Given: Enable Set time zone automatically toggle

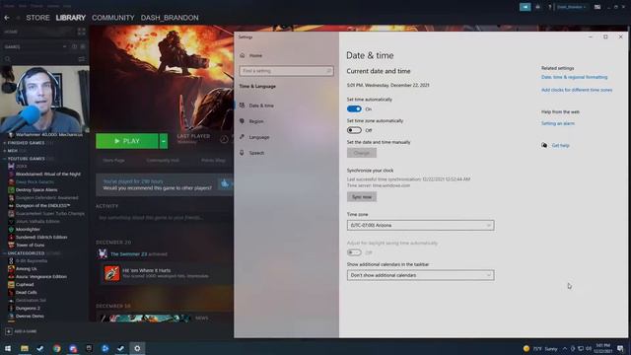Looking at the screenshot, I should [x=354, y=130].
